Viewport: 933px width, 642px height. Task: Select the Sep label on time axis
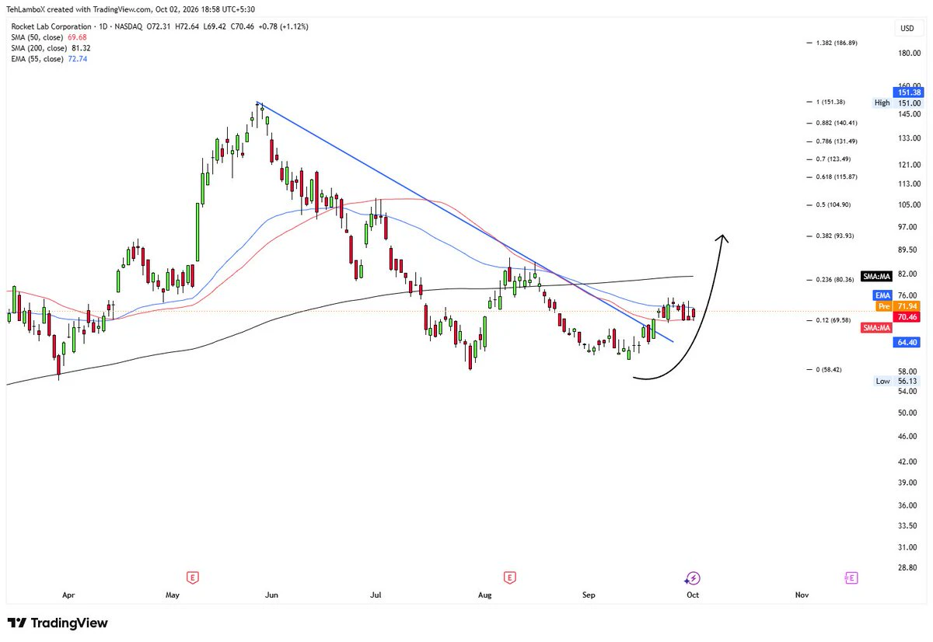pos(589,595)
